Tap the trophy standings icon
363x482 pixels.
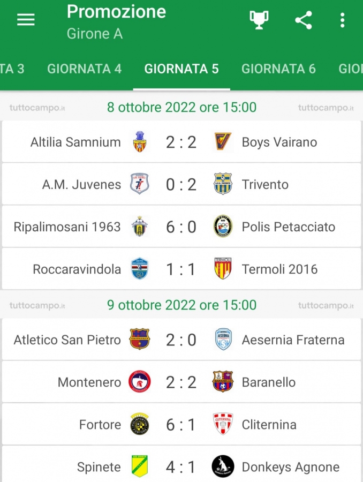[x=259, y=20]
